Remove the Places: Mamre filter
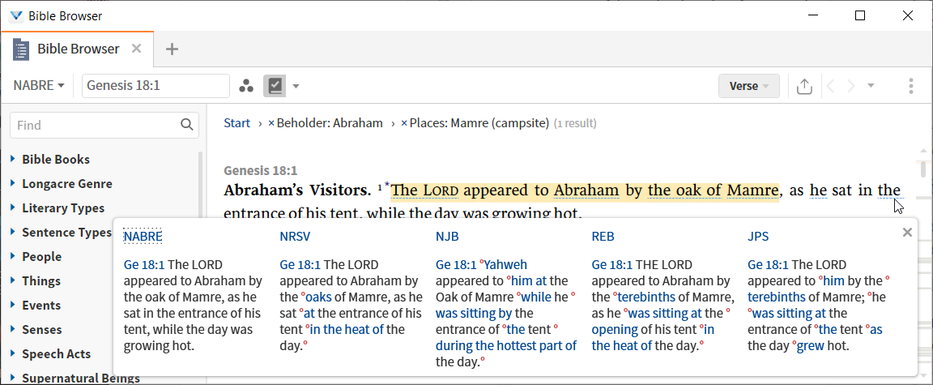 click(x=404, y=124)
